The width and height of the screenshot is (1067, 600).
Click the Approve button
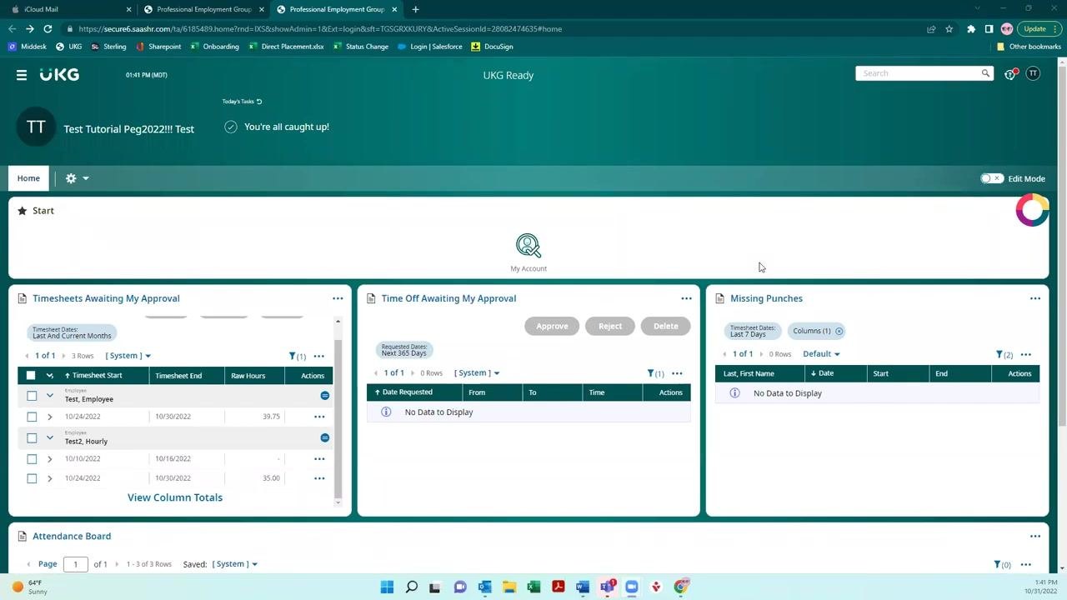(552, 326)
